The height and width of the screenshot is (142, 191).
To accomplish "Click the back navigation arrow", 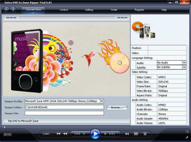I will coord(6,10).
